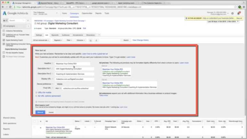Tick the Mobile device preference checkbox
This screenshot has height=139, width=247.
56,84
